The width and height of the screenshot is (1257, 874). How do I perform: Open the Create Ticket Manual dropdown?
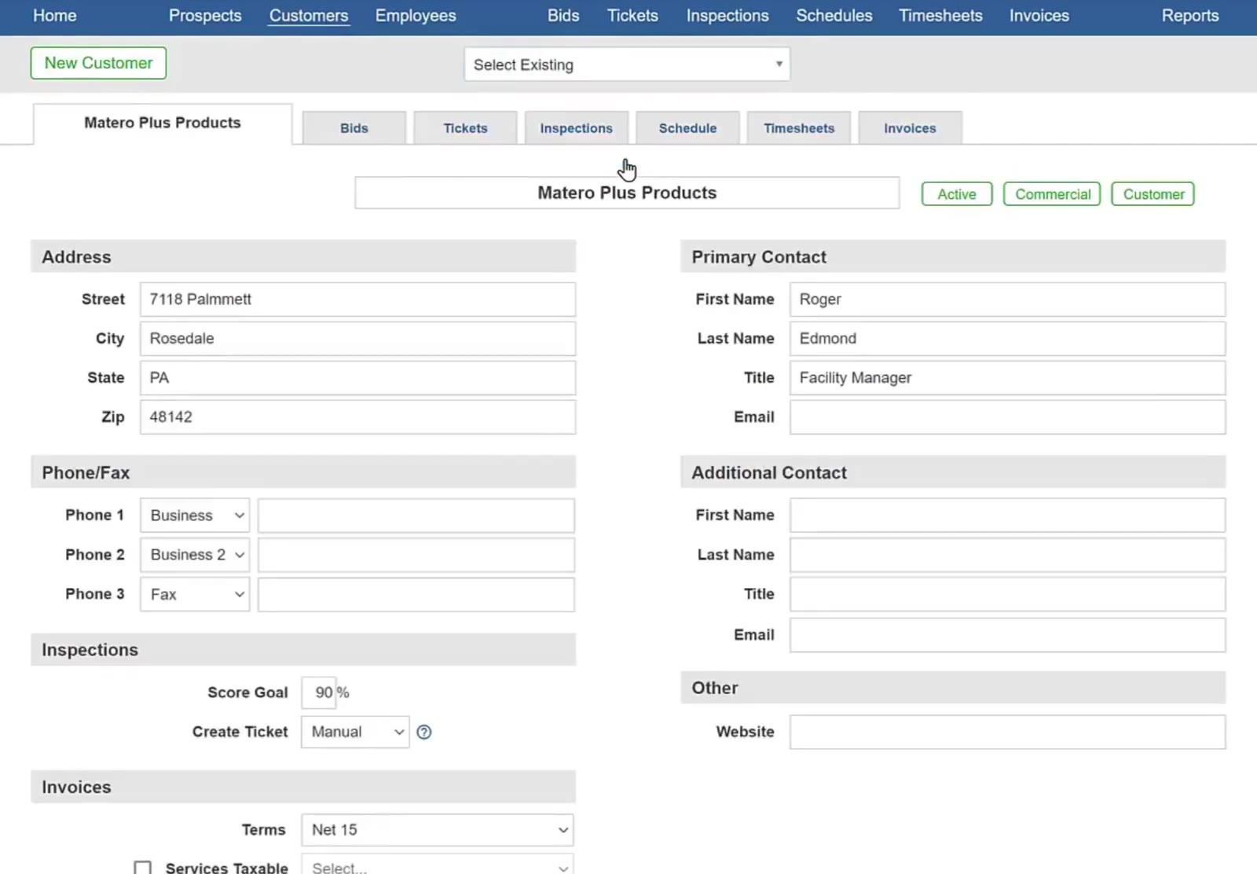[x=355, y=732]
